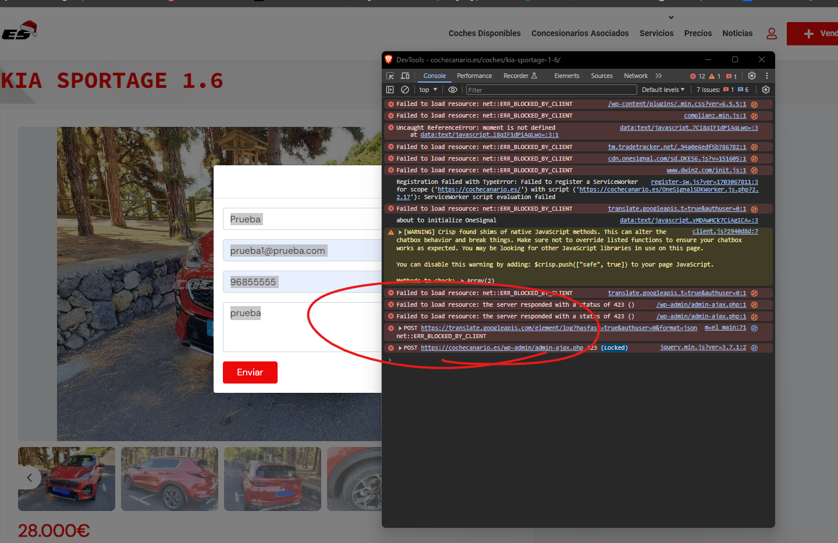The width and height of the screenshot is (838, 543).
Task: Open the top JavaScript context dropdown
Action: [x=428, y=90]
